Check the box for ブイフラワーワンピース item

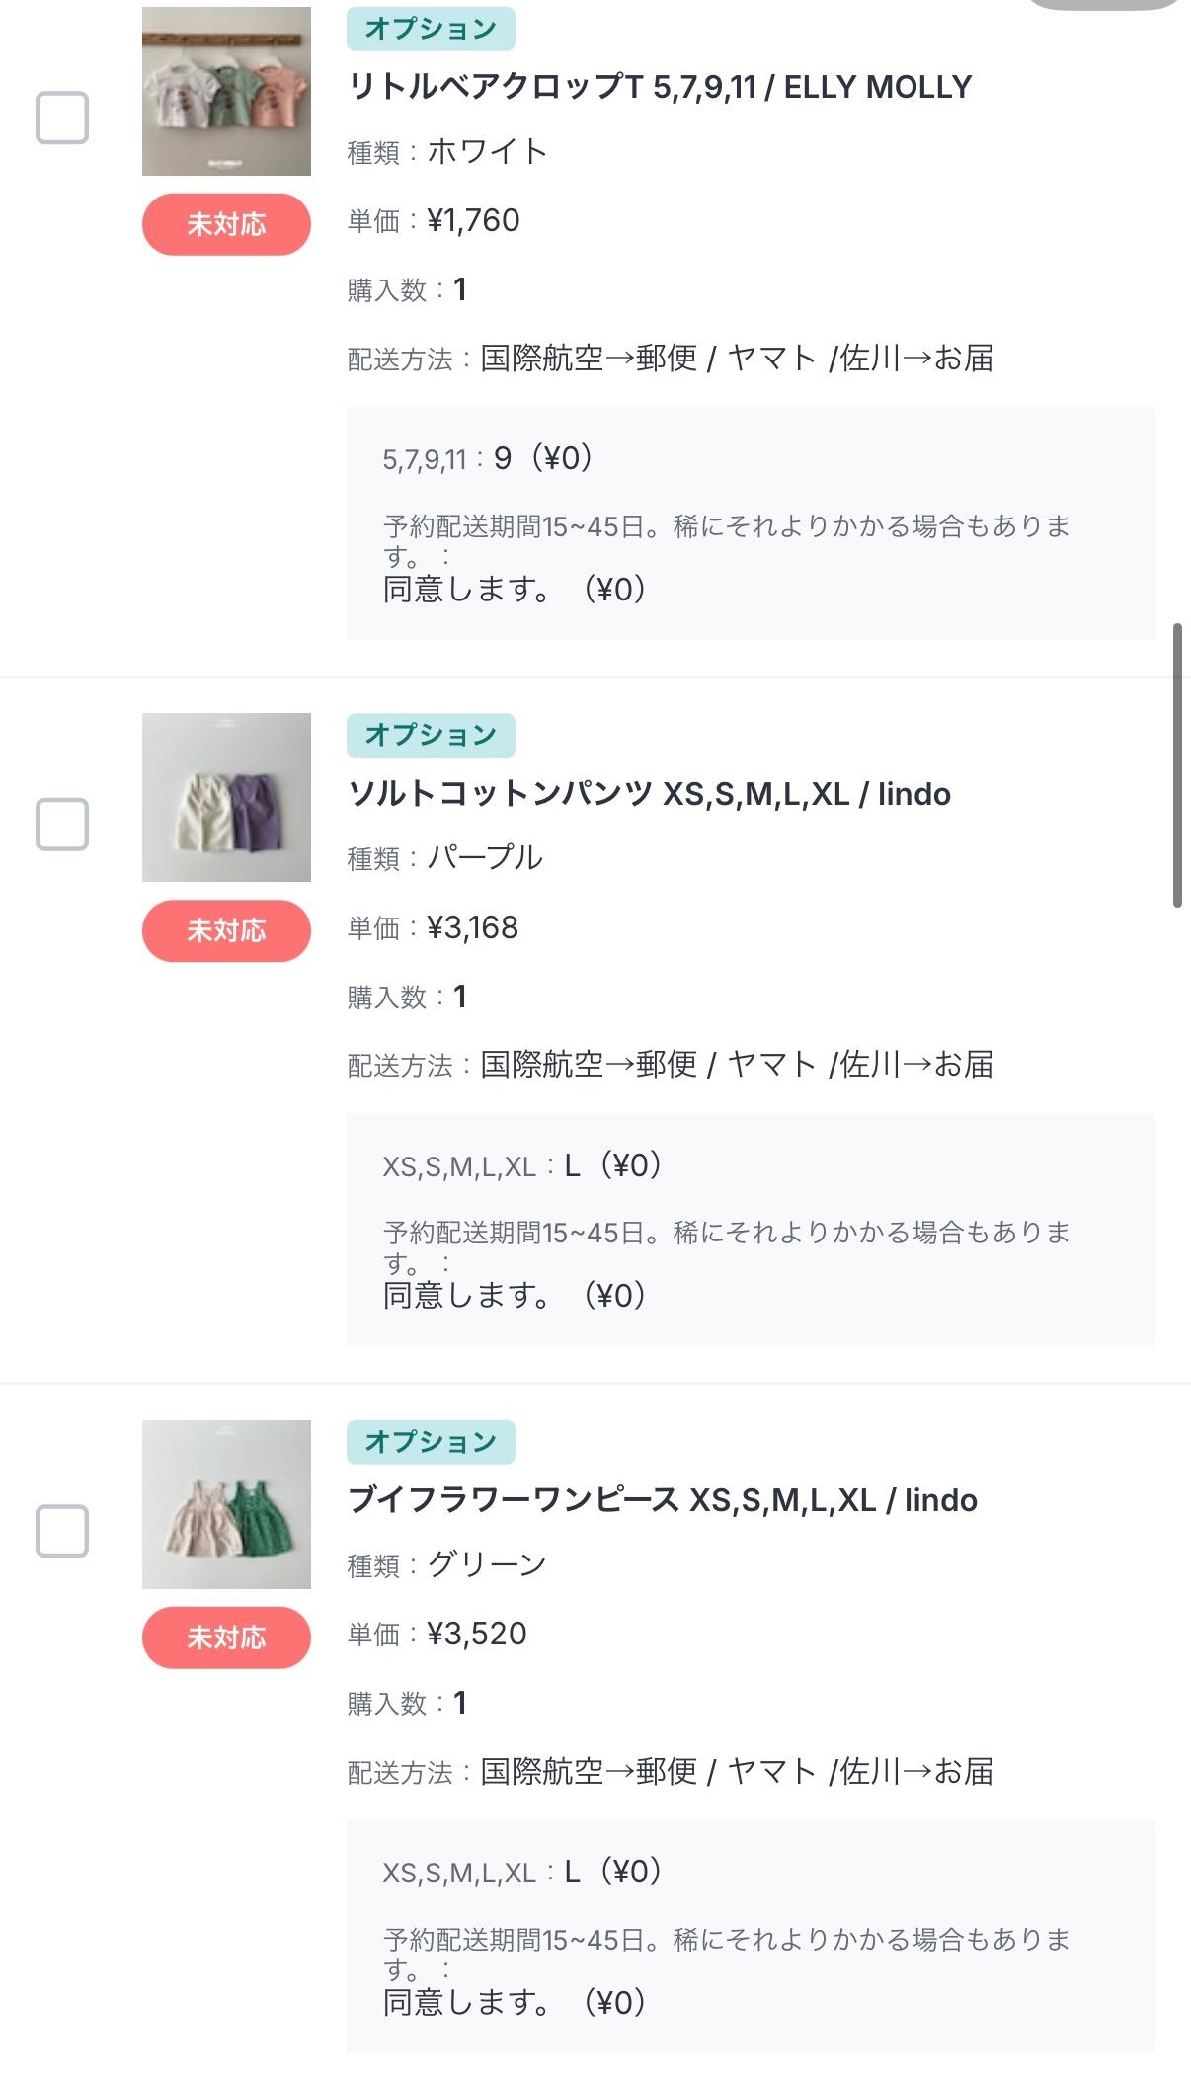(62, 1531)
